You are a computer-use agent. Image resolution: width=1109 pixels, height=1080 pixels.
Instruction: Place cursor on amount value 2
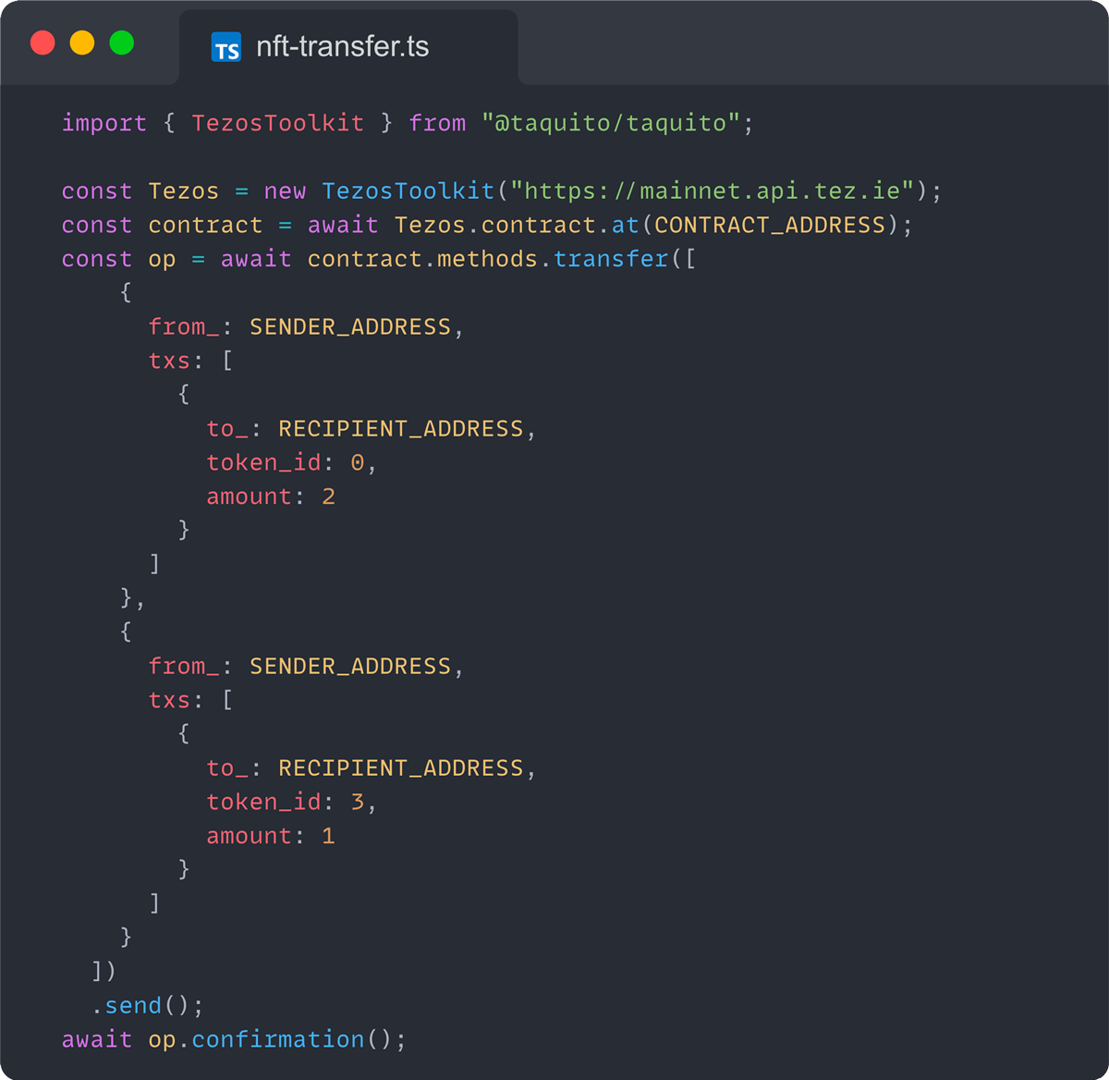[328, 497]
